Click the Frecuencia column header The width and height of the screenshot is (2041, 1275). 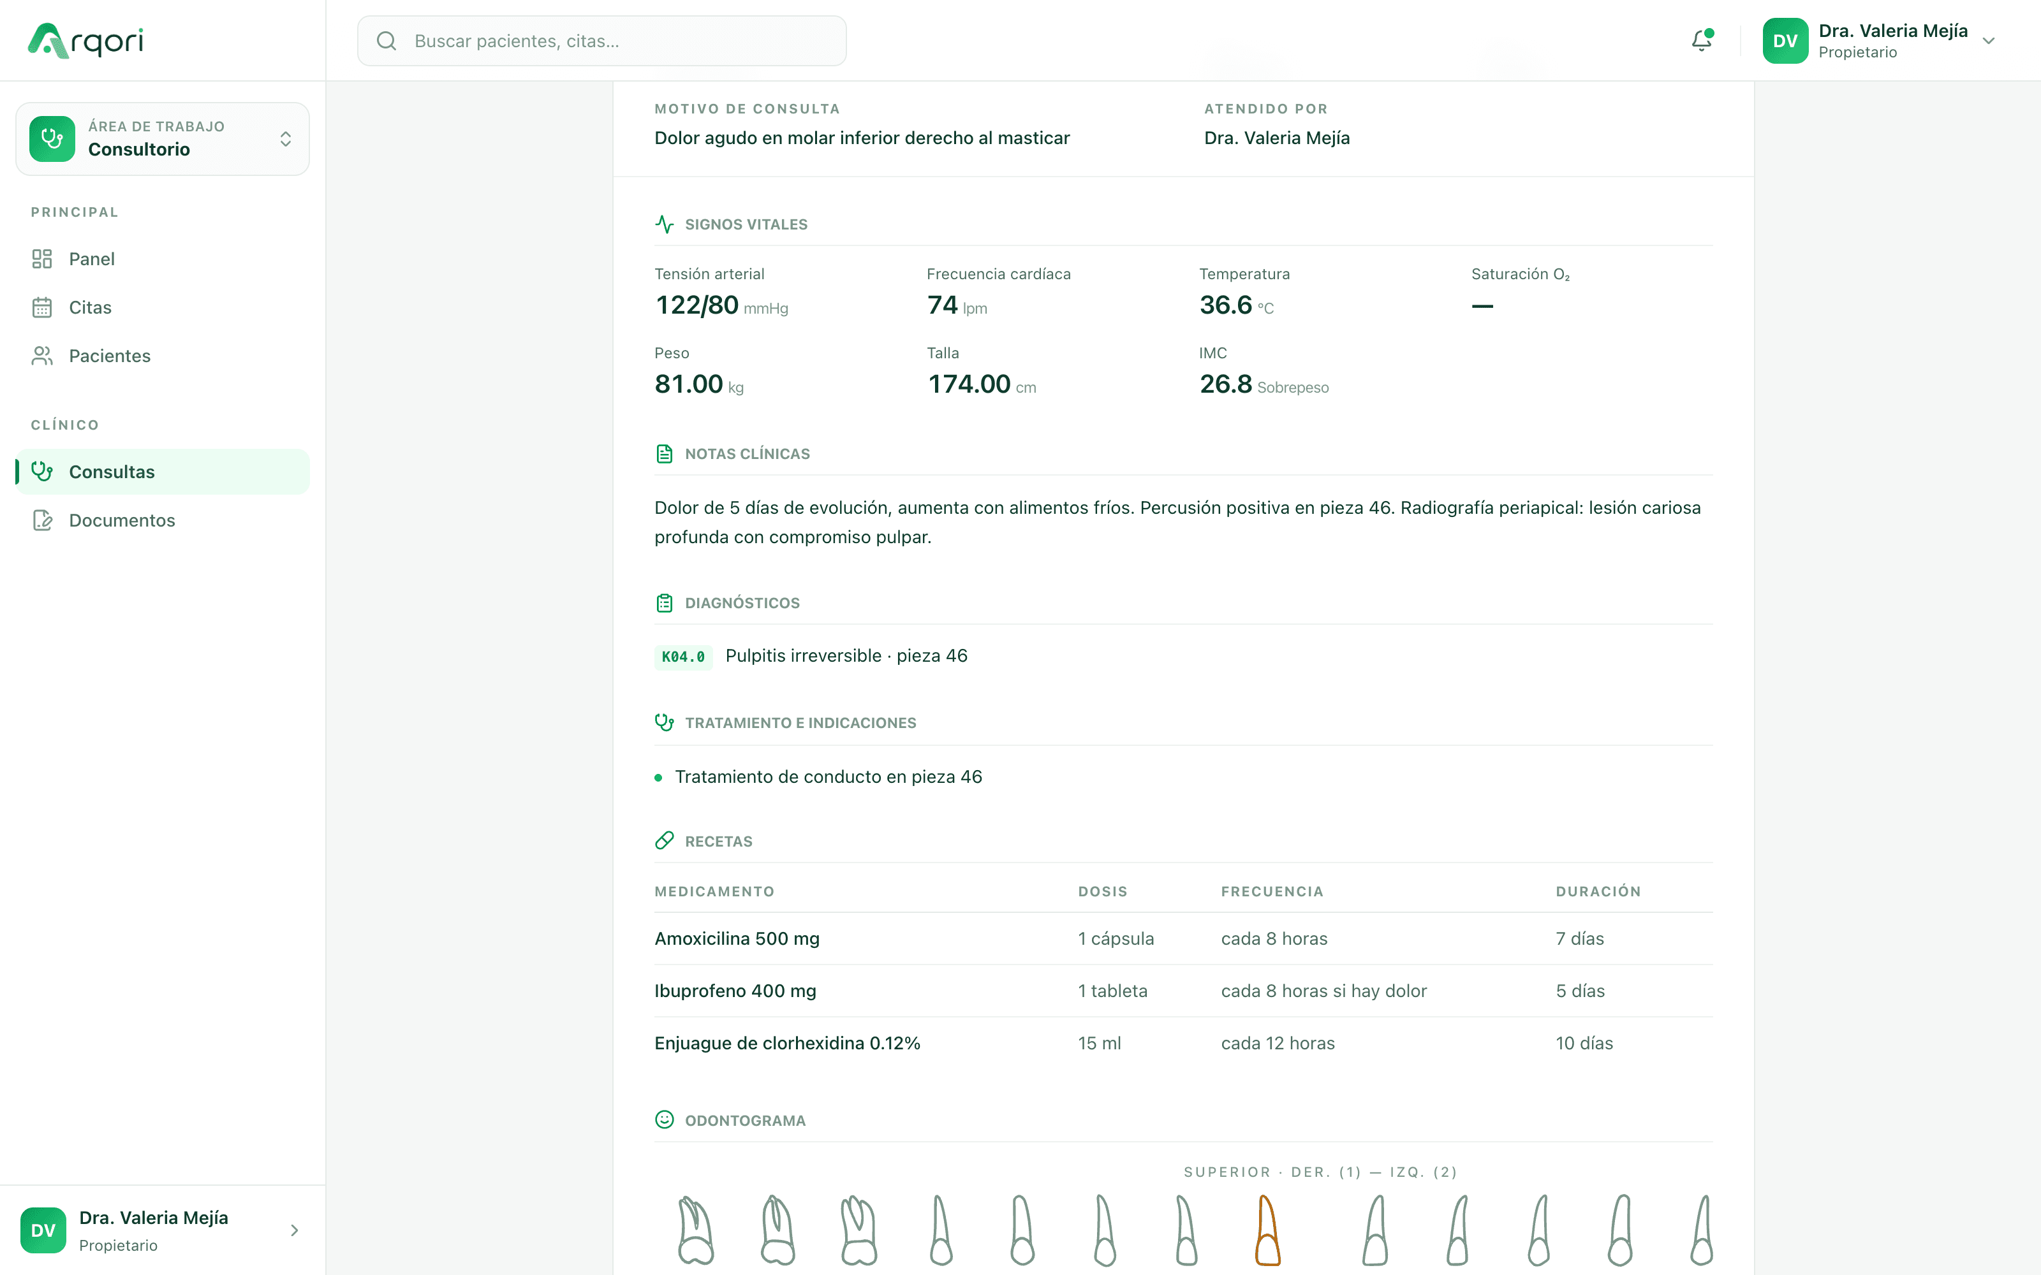(1272, 891)
